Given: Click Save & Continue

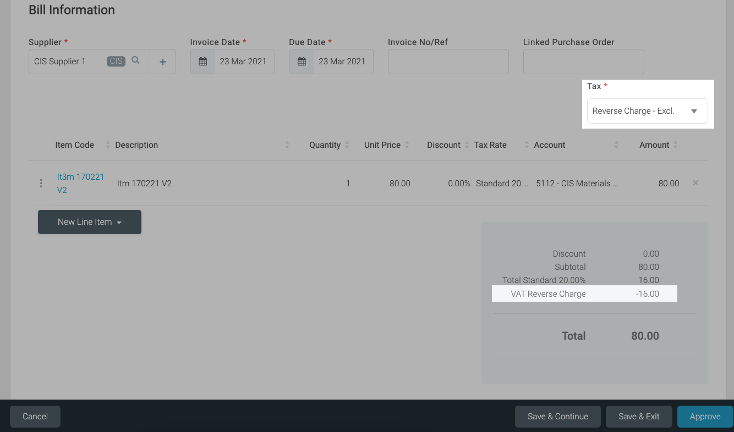Looking at the screenshot, I should pyautogui.click(x=557, y=416).
